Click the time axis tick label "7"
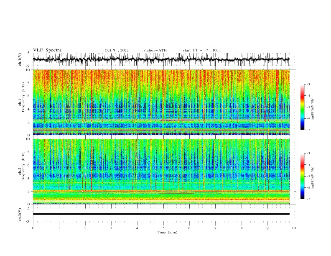This screenshot has width=331, height=256. (216, 228)
